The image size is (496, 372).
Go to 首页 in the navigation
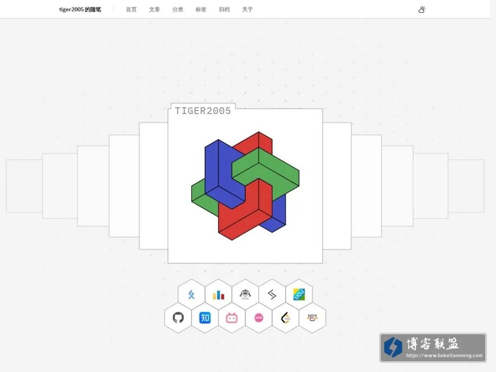(x=131, y=10)
